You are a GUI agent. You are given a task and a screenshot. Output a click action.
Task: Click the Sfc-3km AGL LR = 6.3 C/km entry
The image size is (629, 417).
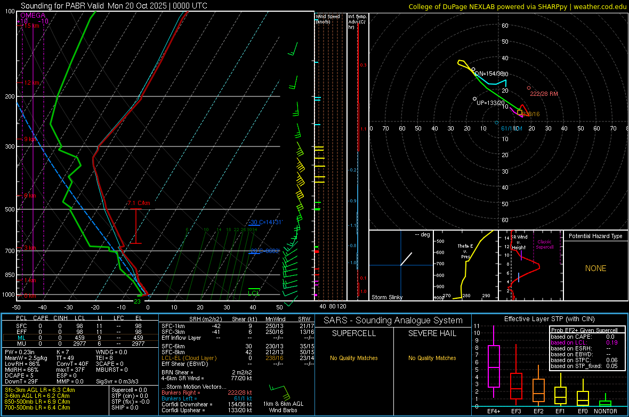pyautogui.click(x=40, y=390)
